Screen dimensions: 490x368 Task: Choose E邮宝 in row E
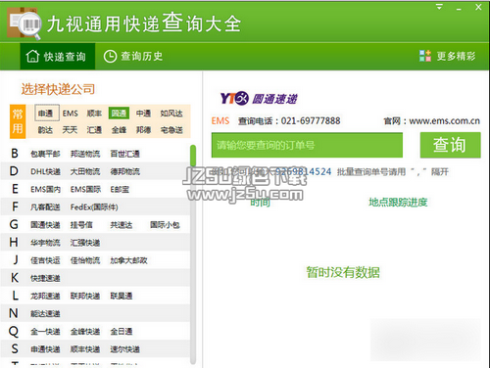[120, 189]
